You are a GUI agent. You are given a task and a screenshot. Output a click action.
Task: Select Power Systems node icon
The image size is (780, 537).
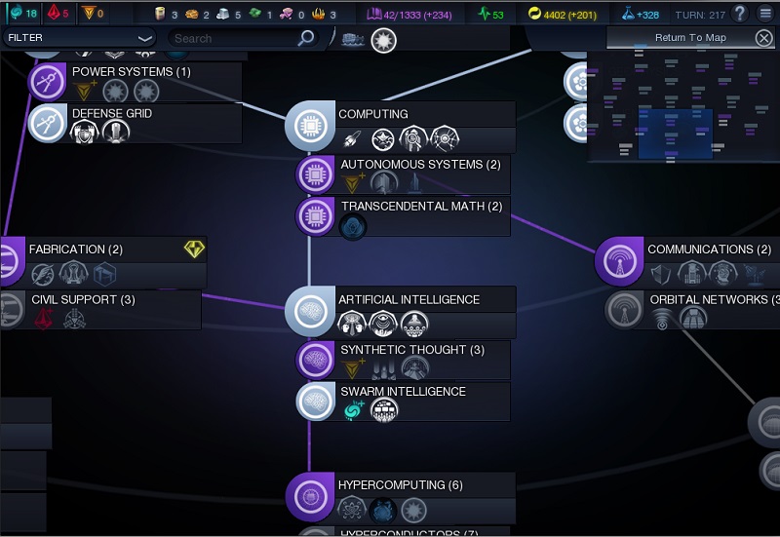(47, 82)
